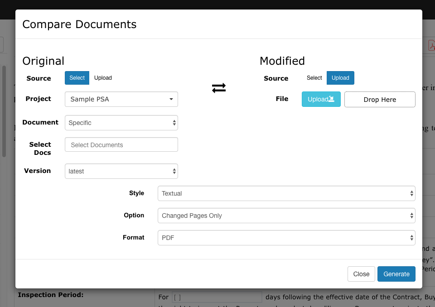
Task: Click the Inspection Period days input field
Action: click(216, 297)
